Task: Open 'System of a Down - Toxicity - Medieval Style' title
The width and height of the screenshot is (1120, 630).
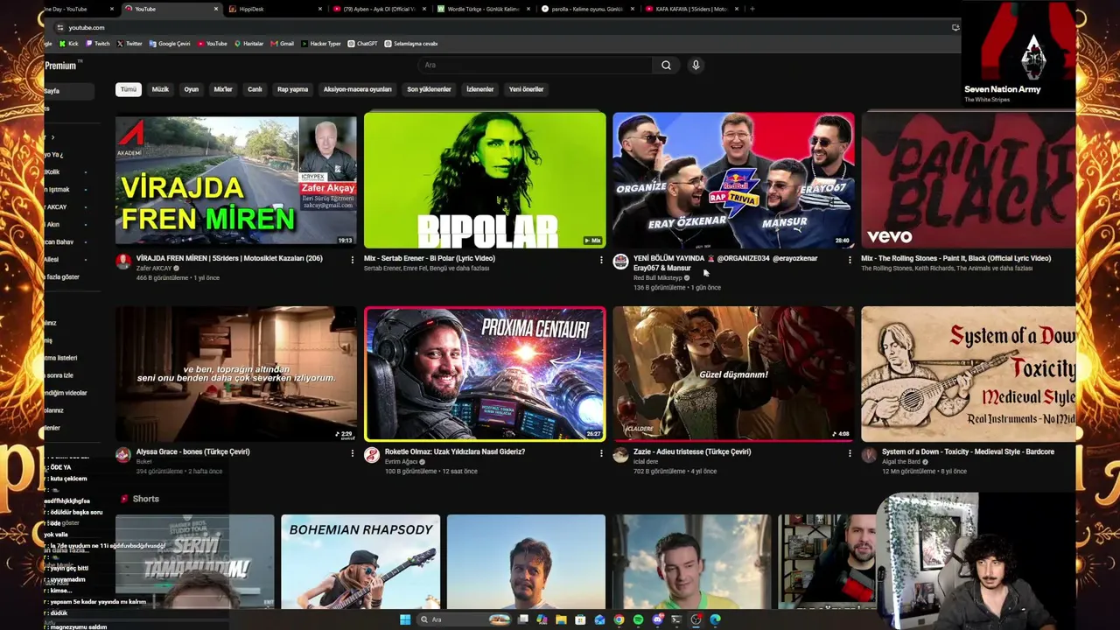Action: [968, 452]
